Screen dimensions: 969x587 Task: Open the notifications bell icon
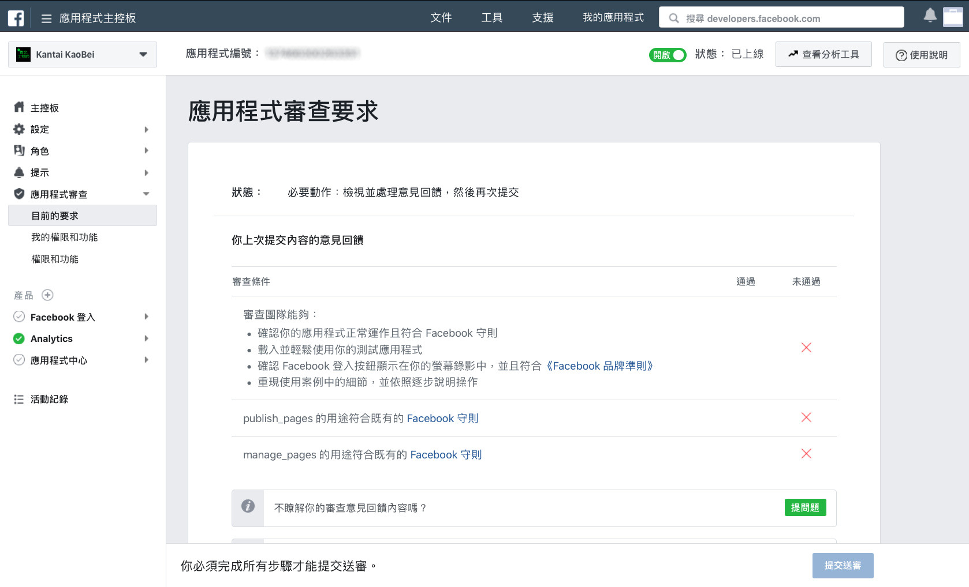930,16
